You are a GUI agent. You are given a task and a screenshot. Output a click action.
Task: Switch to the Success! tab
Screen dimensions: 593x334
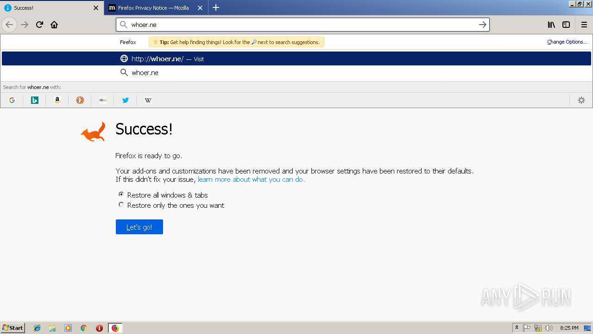(x=51, y=8)
